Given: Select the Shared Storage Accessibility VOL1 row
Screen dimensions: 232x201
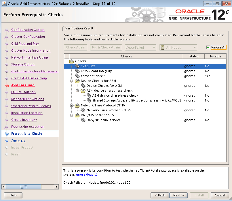Looking at the screenshot, I should click(145, 100).
